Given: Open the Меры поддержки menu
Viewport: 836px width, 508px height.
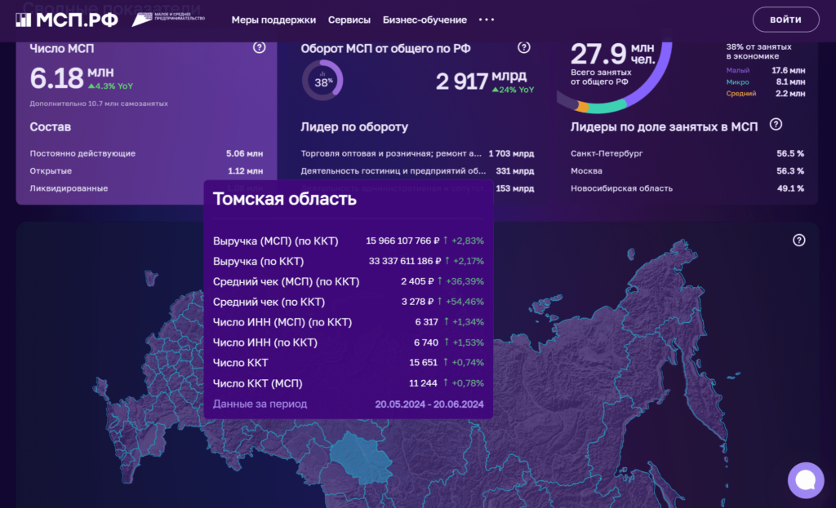Looking at the screenshot, I should [273, 20].
